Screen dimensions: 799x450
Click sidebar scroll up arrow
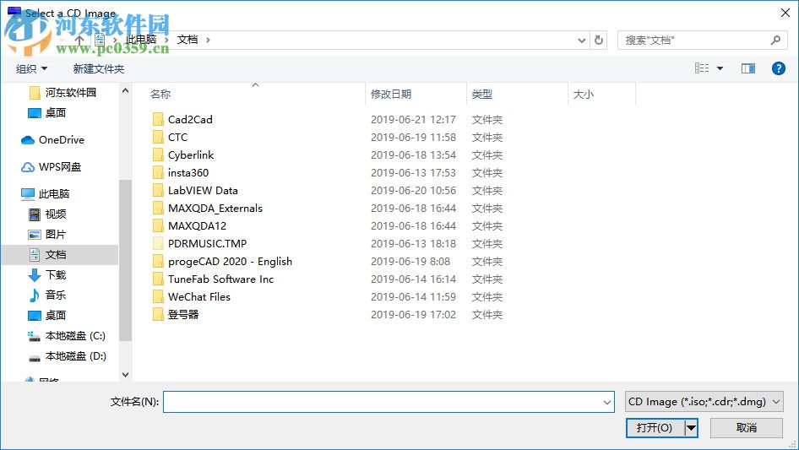(x=125, y=90)
